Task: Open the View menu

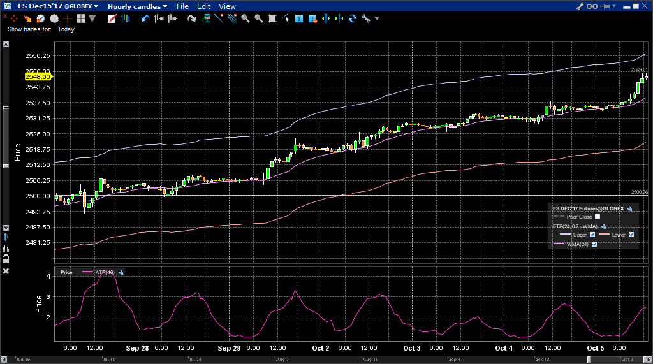Action: [227, 6]
